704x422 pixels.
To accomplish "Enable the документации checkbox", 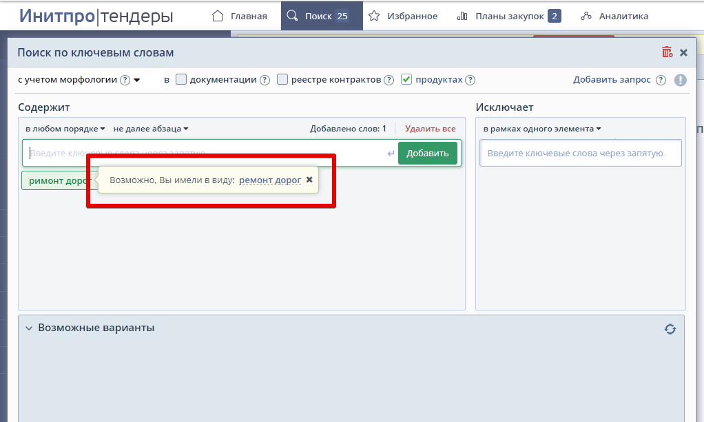I will (181, 79).
